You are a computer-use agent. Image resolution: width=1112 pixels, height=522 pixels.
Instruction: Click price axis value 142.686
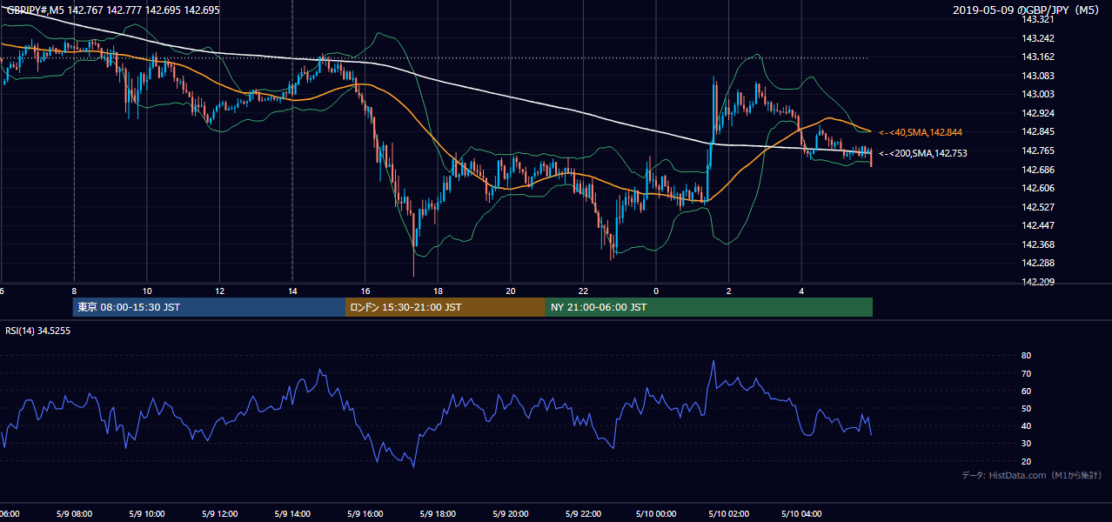(x=1036, y=170)
